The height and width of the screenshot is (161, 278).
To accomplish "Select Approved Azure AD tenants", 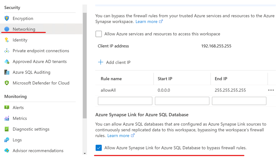I will (x=39, y=61).
